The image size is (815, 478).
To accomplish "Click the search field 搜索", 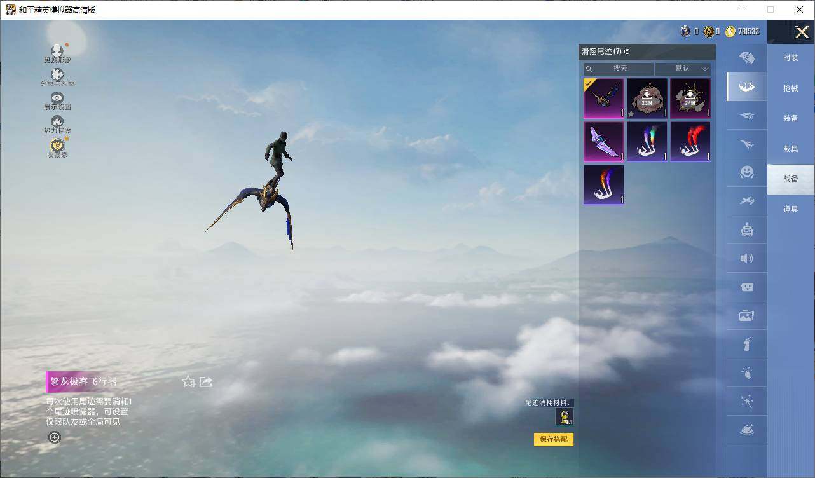I will coord(619,69).
